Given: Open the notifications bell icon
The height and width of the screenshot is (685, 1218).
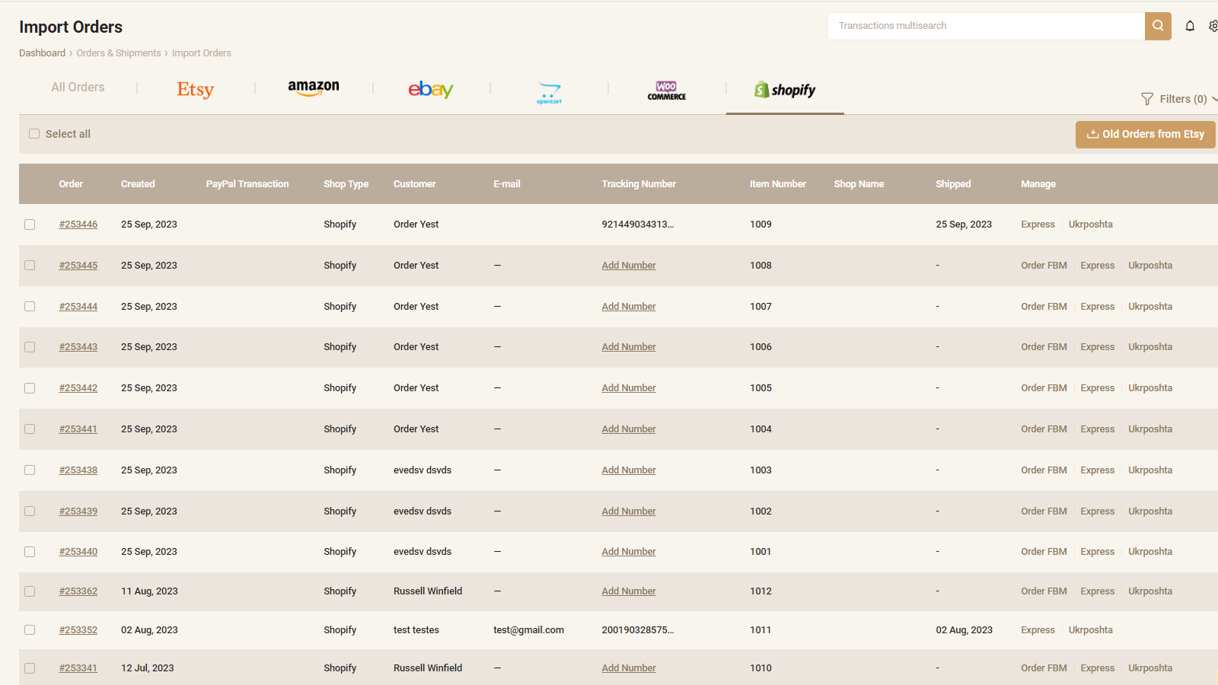Looking at the screenshot, I should pos(1190,26).
